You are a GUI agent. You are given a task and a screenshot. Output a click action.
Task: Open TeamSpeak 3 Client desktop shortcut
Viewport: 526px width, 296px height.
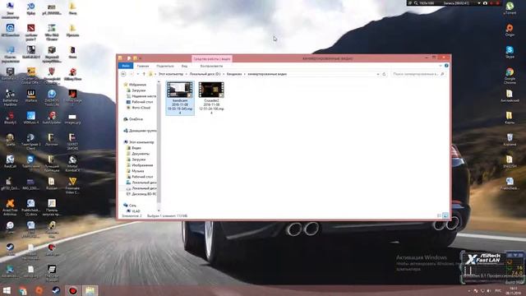click(x=31, y=141)
